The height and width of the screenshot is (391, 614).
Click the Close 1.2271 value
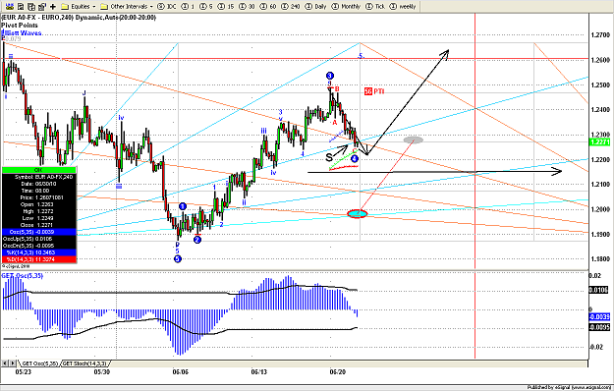coord(45,225)
